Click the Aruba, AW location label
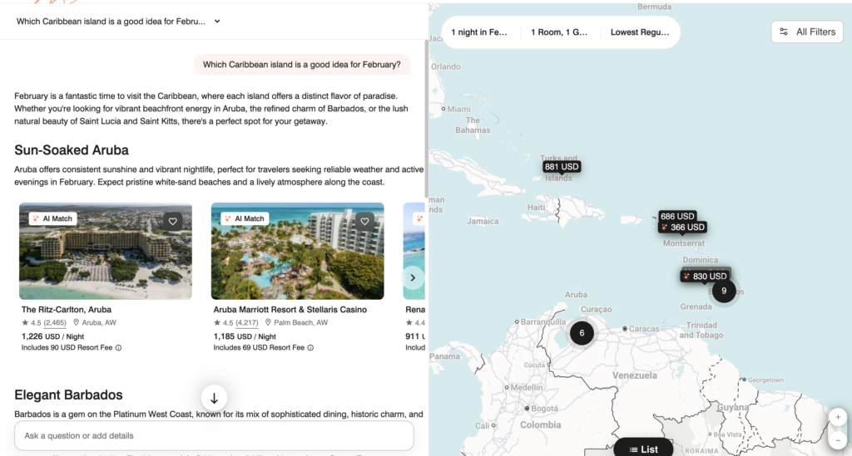852x456 pixels. (95, 322)
